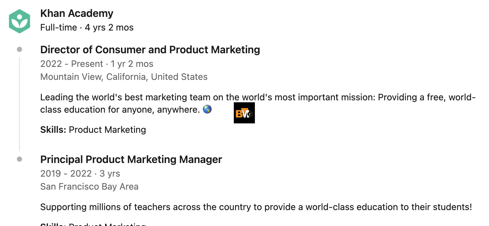This screenshot has height=226, width=489.
Task: Click the globe emoji after "anywhere."
Action: [x=207, y=109]
